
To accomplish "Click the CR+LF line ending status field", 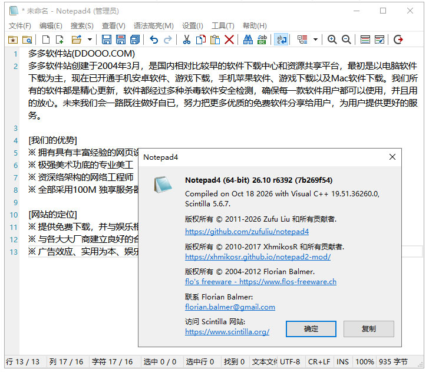I will [319, 362].
